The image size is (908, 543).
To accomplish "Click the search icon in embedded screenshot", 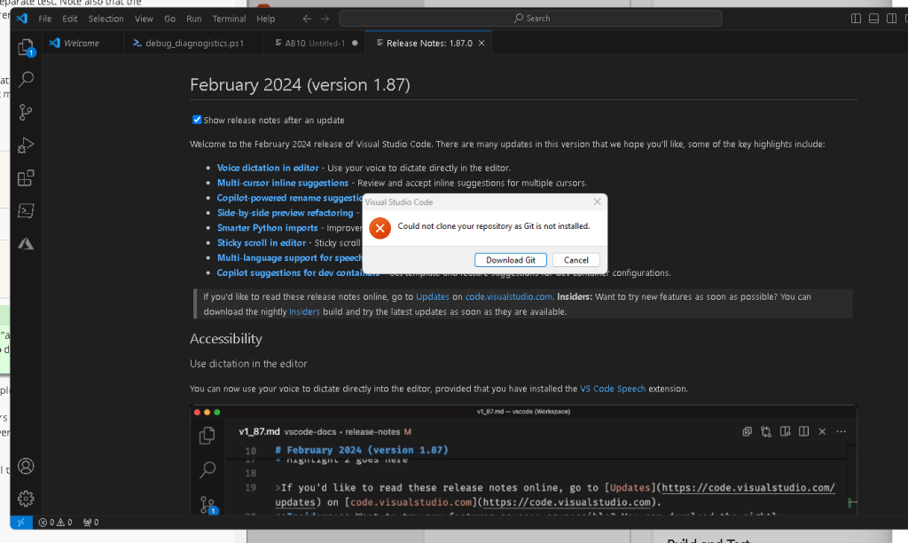I will 207,469.
